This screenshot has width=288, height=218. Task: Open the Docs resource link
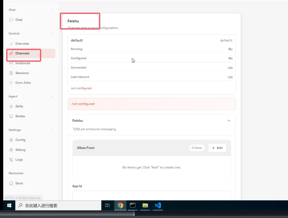point(19,183)
